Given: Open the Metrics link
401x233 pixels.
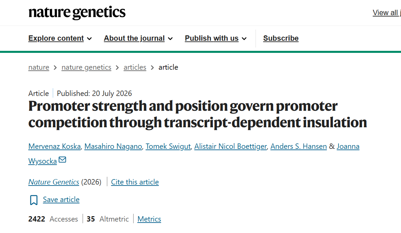Looking at the screenshot, I should point(149,219).
